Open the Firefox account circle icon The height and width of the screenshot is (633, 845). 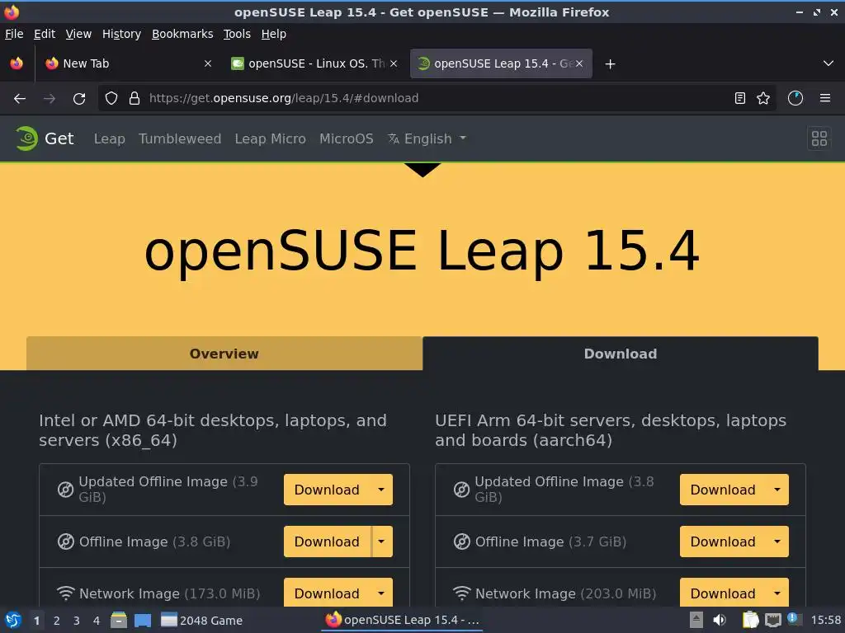(795, 98)
